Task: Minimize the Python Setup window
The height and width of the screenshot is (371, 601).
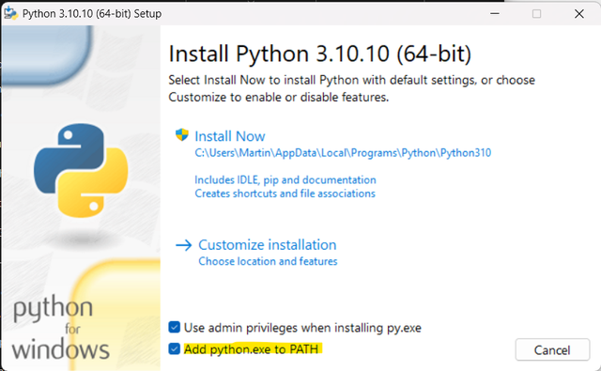Action: [495, 14]
